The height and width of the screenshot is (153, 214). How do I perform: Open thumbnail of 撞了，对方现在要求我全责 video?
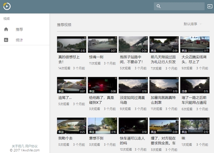coord(164,126)
